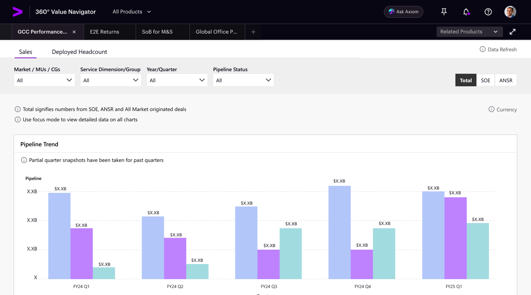
Task: Close the GCC Performance tab
Action: [x=74, y=32]
